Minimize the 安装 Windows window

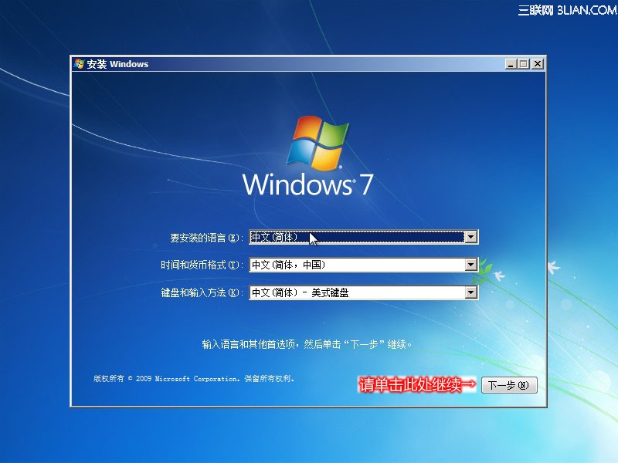coord(511,64)
